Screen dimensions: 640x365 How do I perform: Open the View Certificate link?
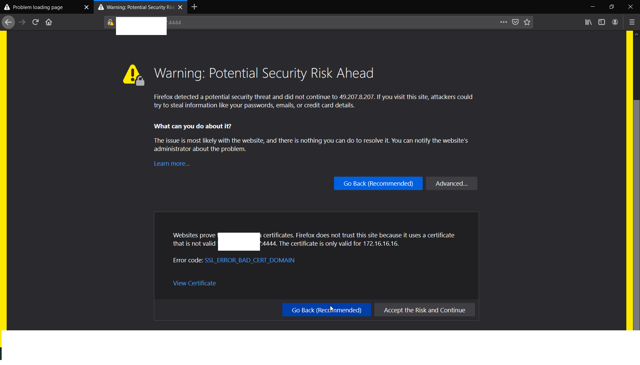point(194,283)
